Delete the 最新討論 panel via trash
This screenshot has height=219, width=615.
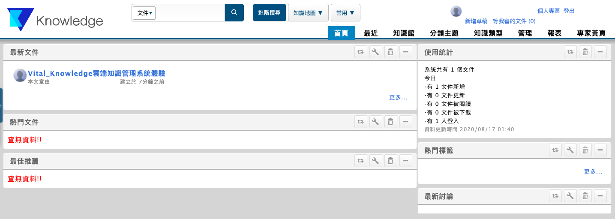click(585, 196)
